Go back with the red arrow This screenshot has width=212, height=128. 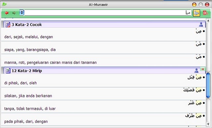pos(7,13)
